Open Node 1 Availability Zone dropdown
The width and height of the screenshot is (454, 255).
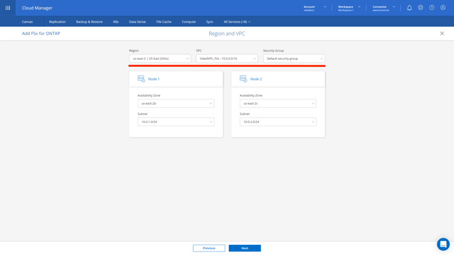click(x=176, y=104)
